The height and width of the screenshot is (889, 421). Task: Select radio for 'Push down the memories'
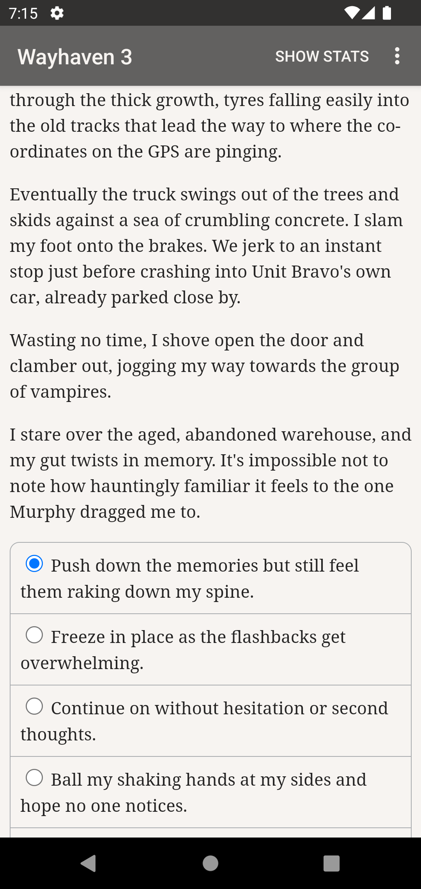[34, 564]
